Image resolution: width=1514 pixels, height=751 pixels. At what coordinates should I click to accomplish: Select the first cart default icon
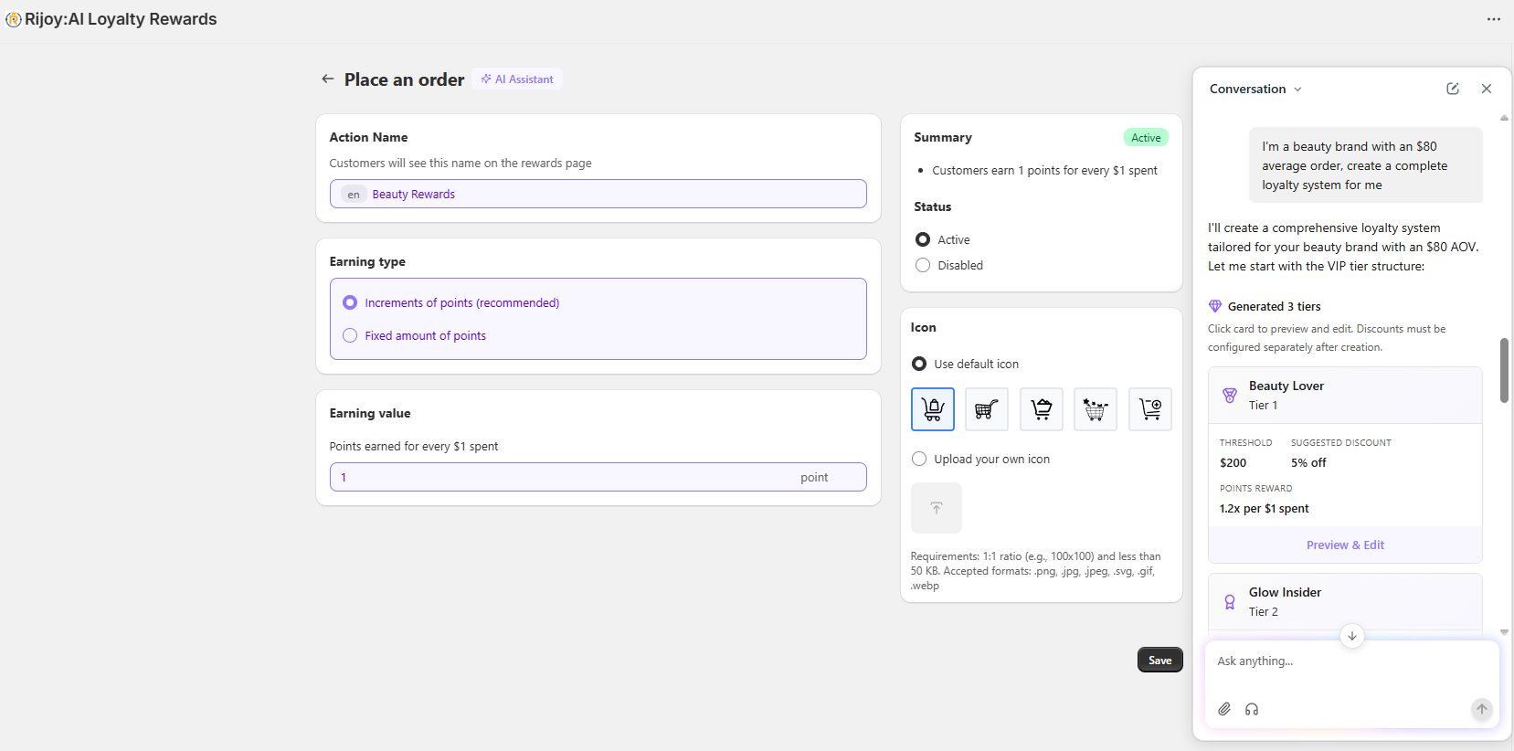933,409
